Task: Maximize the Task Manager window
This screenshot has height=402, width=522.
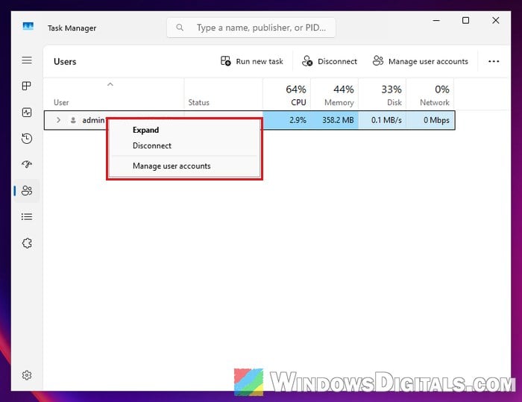Action: click(x=466, y=20)
